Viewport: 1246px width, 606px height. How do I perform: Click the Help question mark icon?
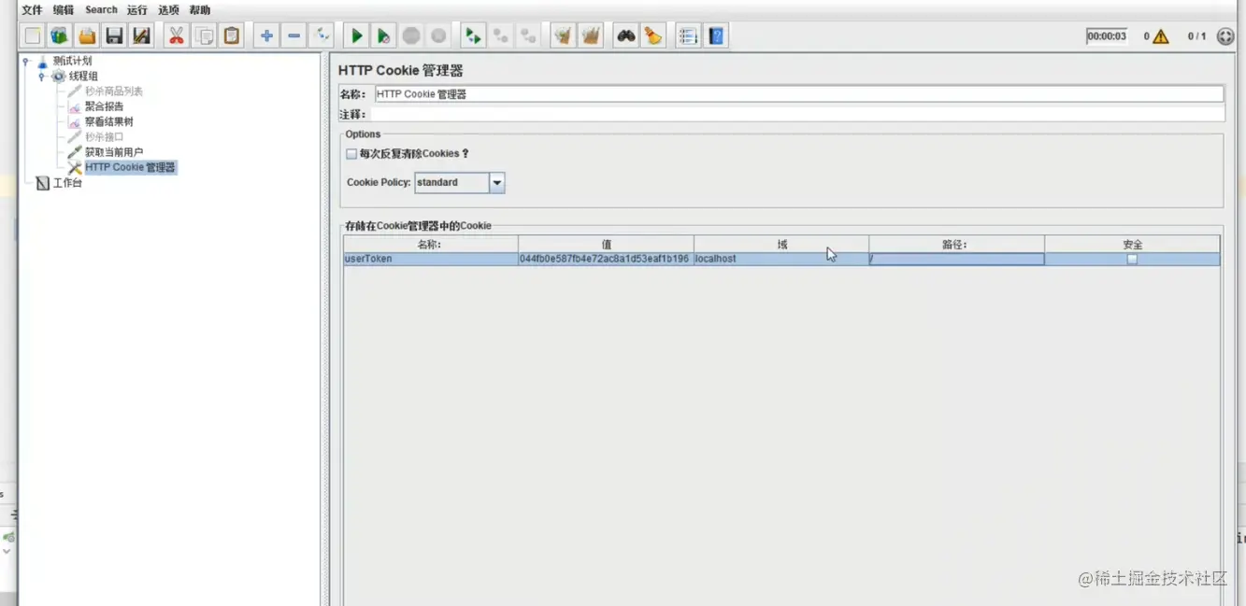(x=716, y=36)
